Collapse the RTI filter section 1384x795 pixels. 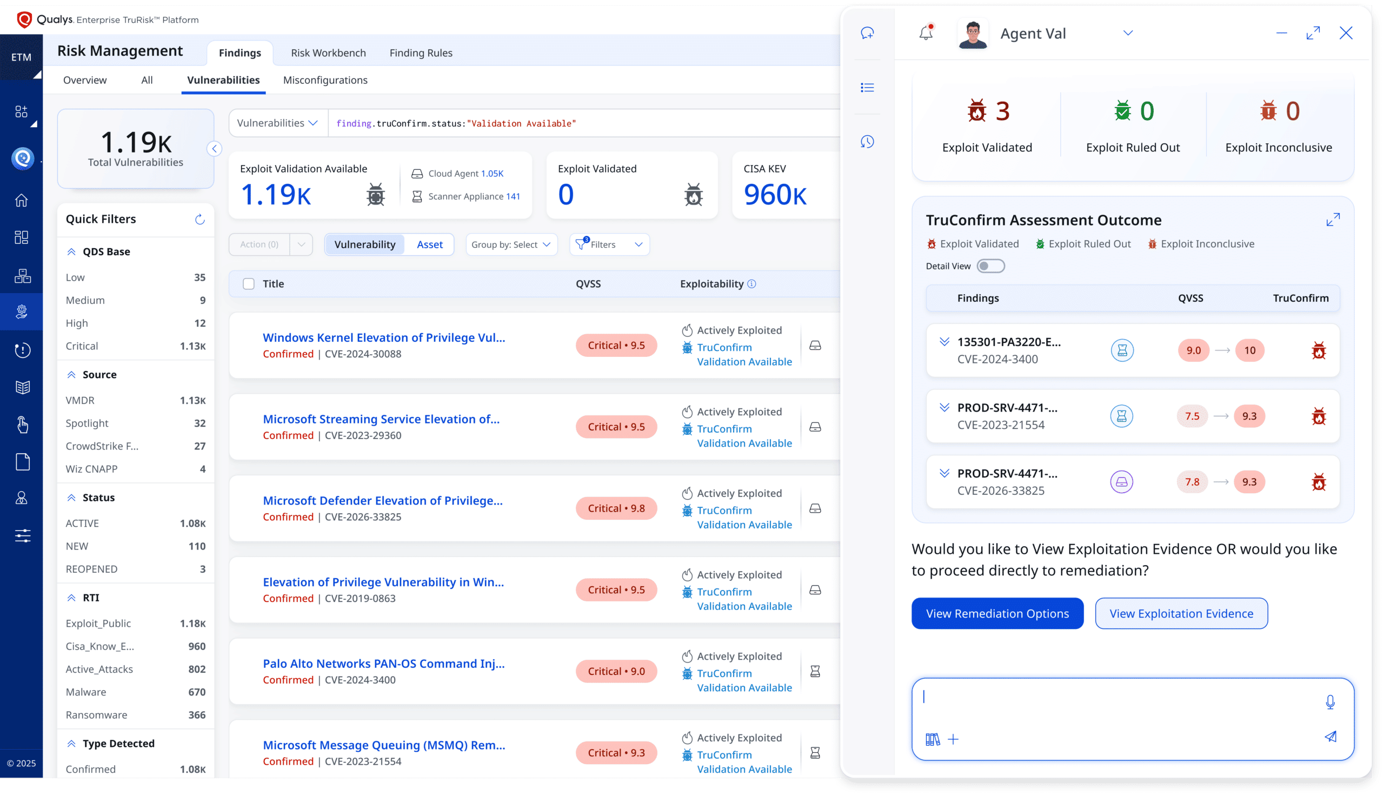point(71,598)
